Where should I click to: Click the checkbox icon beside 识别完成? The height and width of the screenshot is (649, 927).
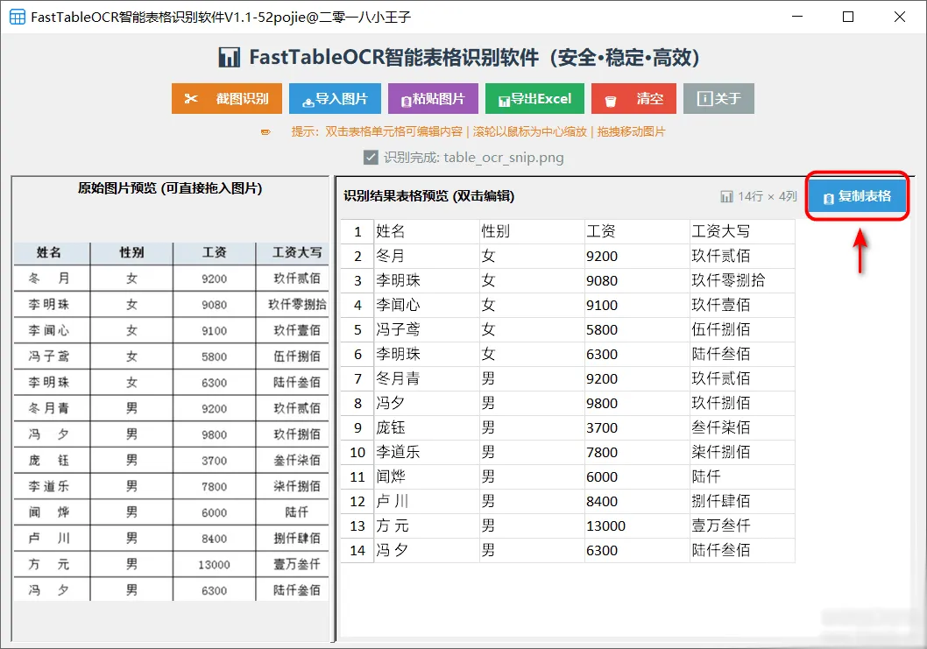pyautogui.click(x=371, y=158)
